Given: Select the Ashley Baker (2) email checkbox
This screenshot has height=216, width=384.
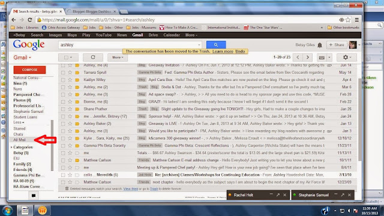Looking at the screenshot, I should (63, 124).
